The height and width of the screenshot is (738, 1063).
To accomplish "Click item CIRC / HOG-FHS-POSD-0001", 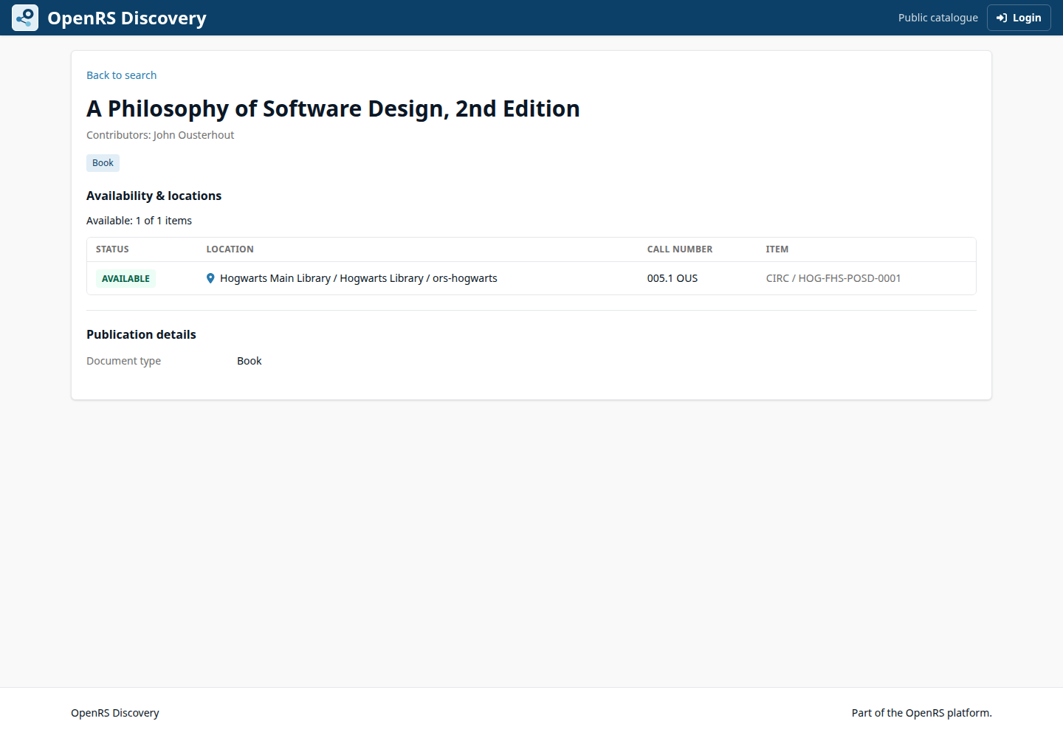I will tap(833, 278).
